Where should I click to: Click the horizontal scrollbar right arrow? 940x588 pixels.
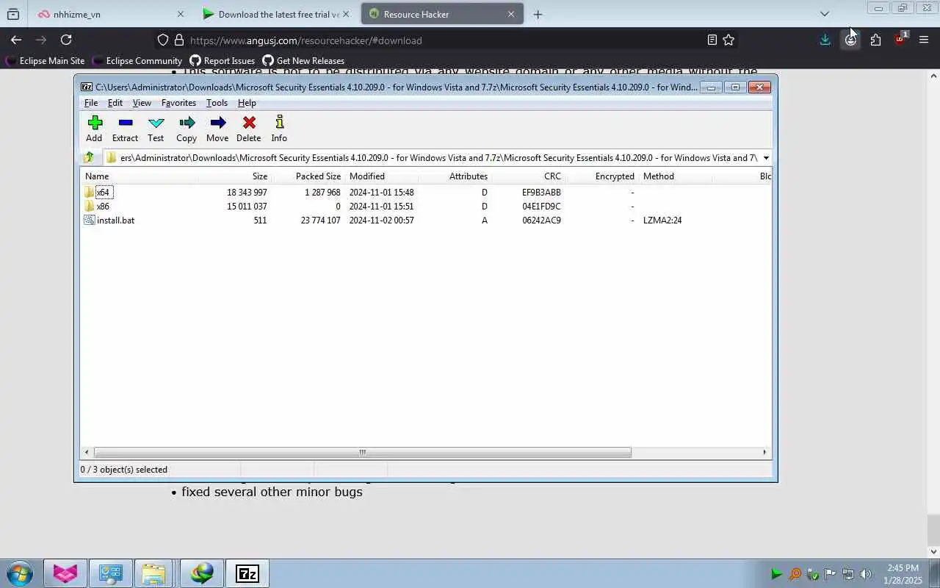point(764,453)
